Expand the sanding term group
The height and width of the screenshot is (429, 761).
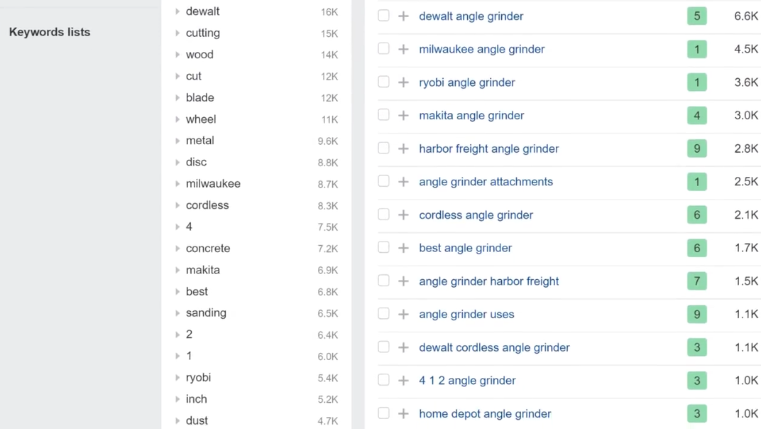click(177, 313)
